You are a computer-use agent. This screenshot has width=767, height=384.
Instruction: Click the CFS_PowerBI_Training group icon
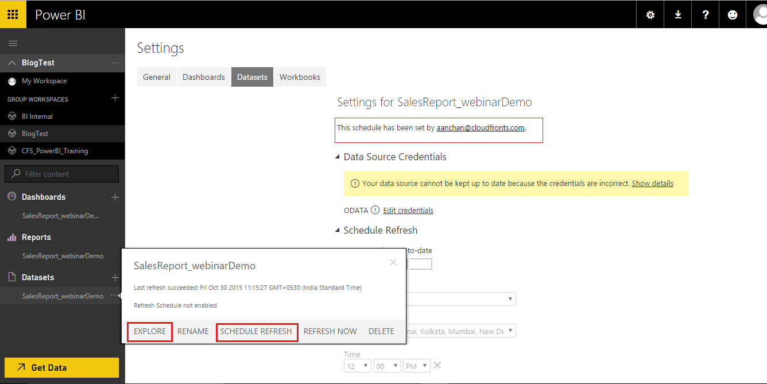point(12,150)
